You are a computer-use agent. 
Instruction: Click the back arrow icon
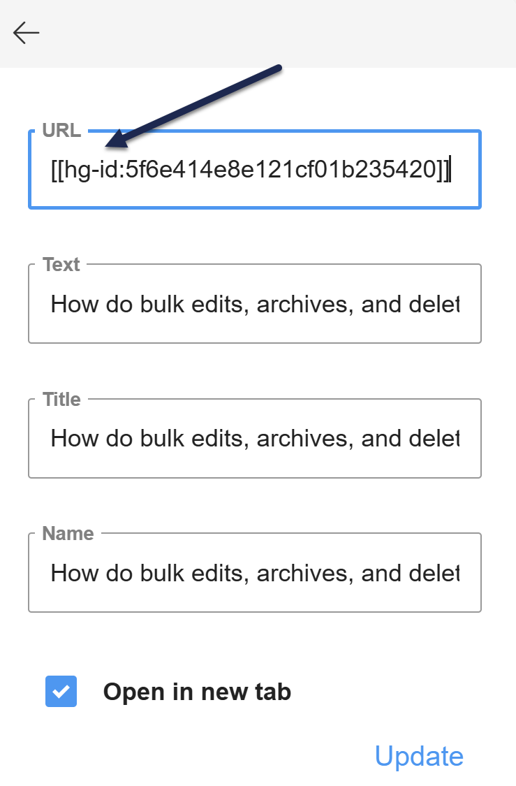coord(26,33)
